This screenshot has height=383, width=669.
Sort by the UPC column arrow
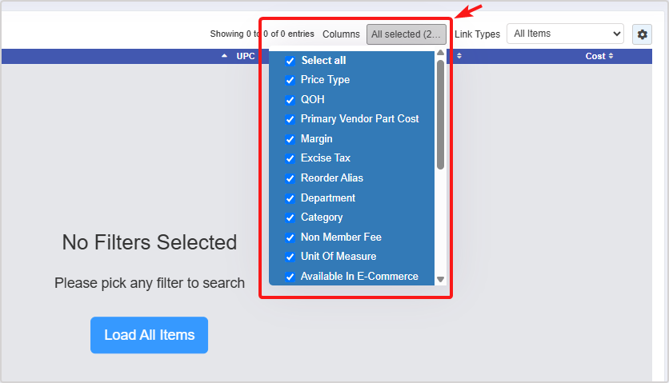(x=224, y=56)
